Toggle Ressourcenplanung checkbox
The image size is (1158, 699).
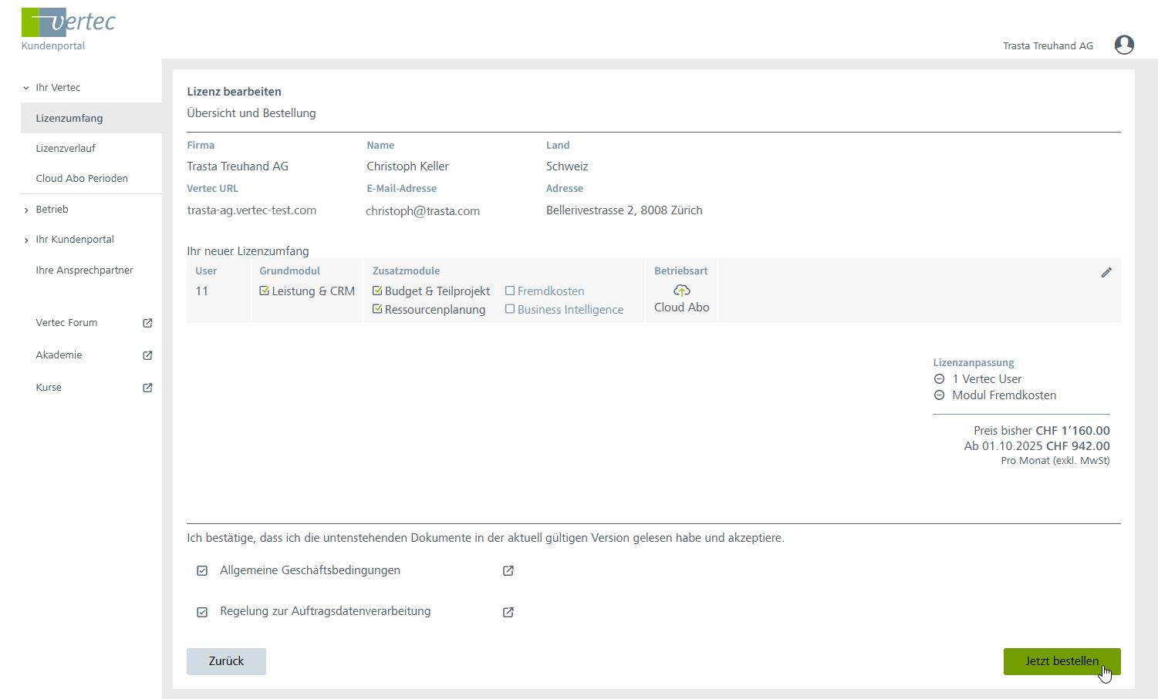377,309
